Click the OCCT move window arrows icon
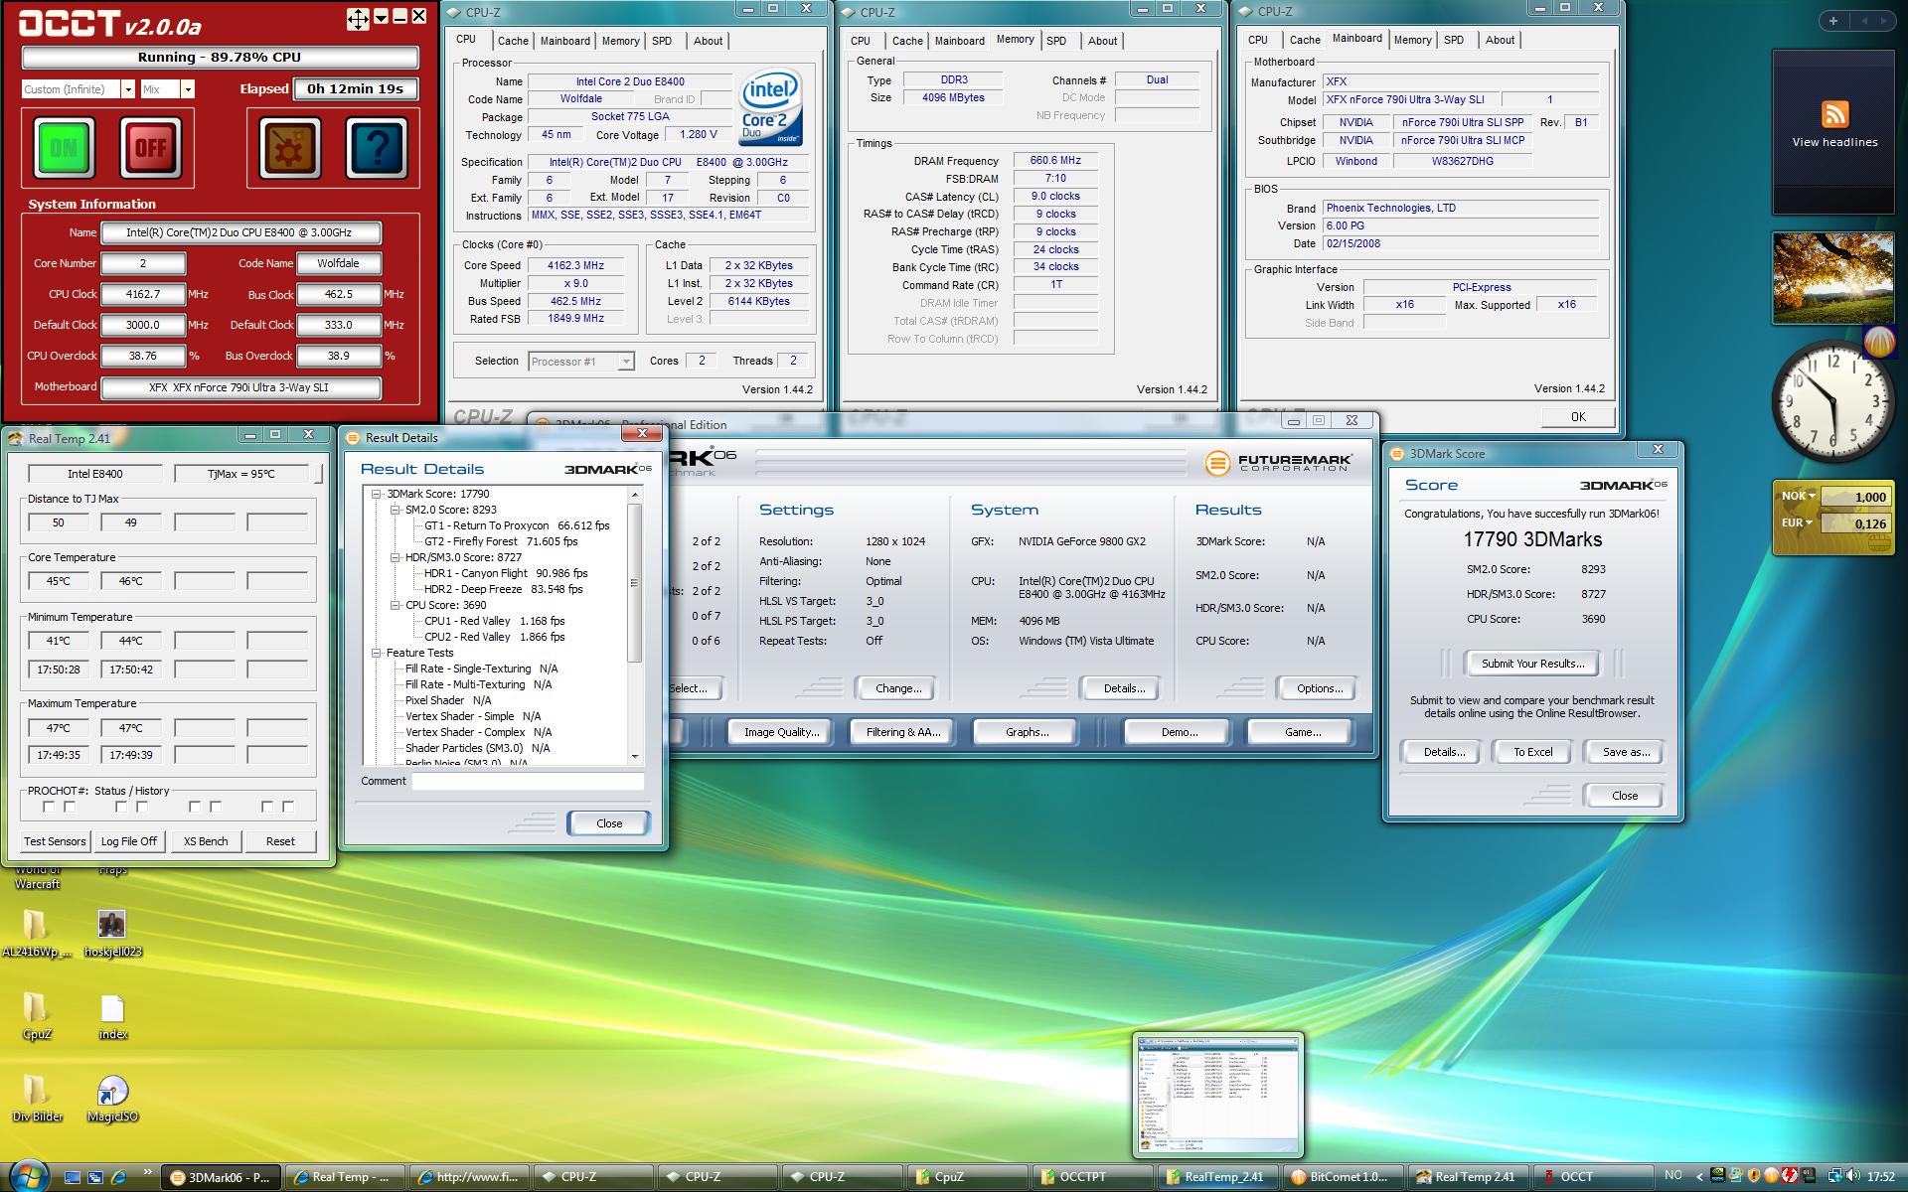 coord(357,18)
